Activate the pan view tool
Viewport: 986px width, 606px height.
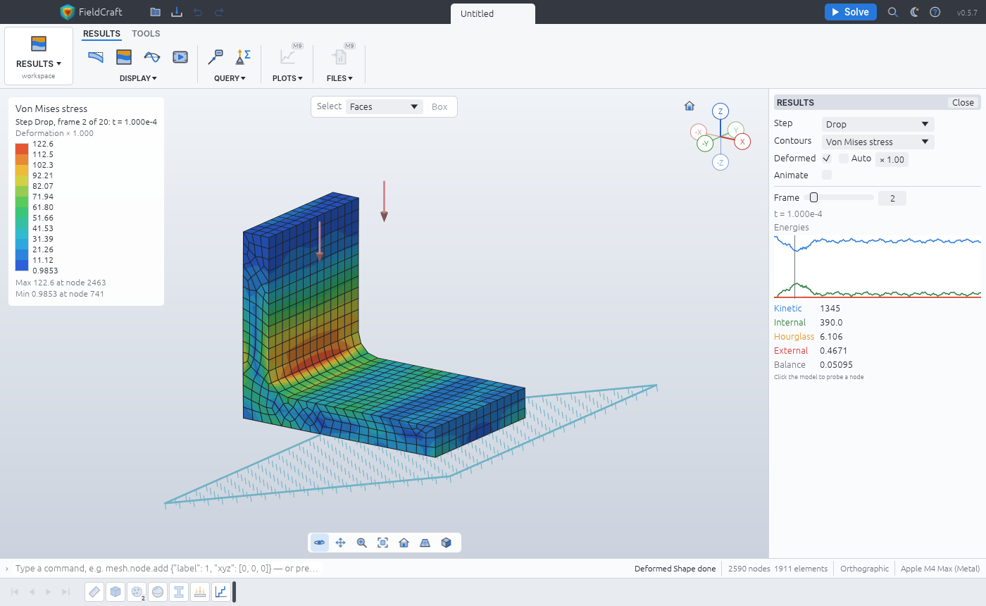[x=341, y=543]
